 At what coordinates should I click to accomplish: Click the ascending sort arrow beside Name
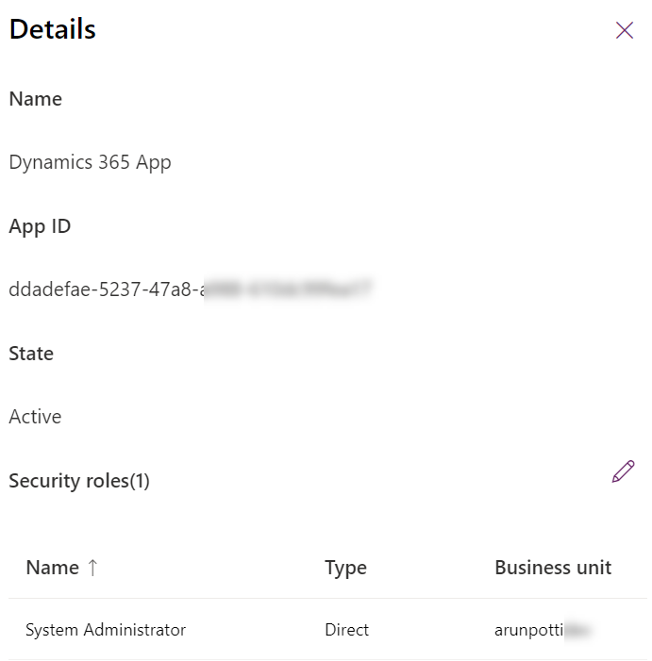coord(92,568)
